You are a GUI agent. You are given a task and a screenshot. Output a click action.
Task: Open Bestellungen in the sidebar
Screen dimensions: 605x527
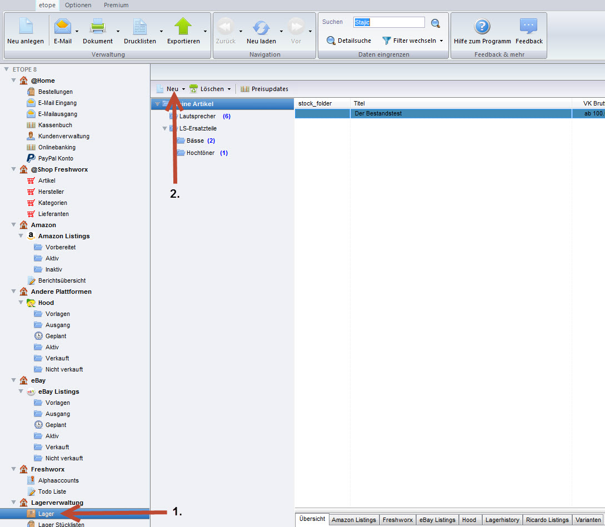(55, 92)
